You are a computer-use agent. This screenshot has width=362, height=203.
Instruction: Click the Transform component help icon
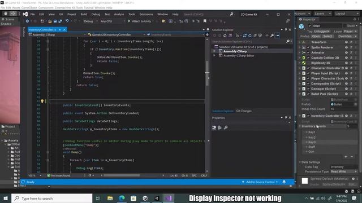(346, 42)
